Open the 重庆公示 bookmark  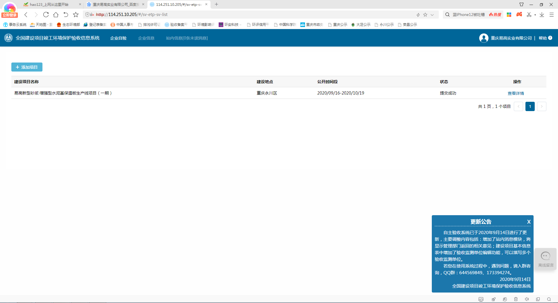(x=338, y=25)
